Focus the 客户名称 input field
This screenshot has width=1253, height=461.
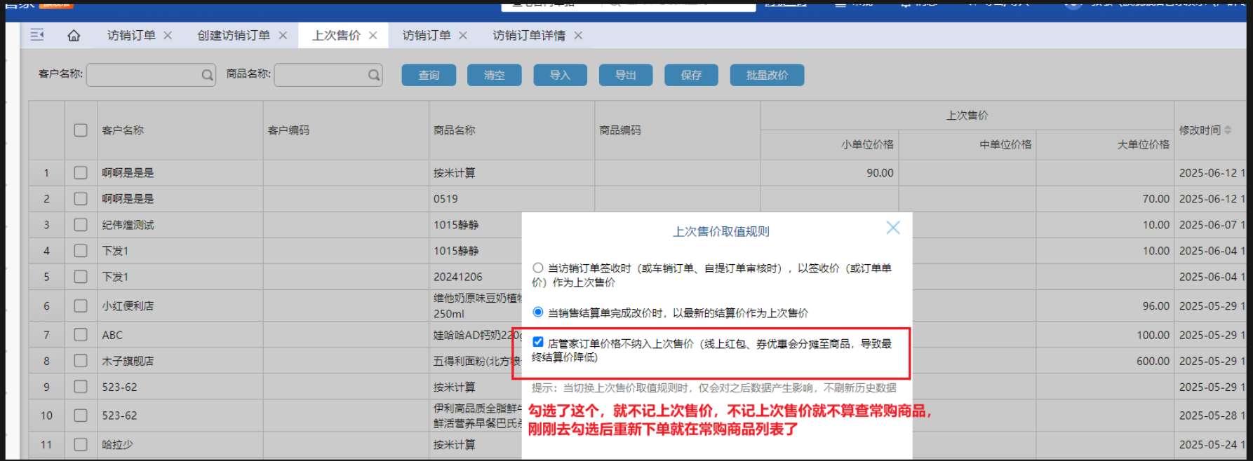(x=144, y=75)
